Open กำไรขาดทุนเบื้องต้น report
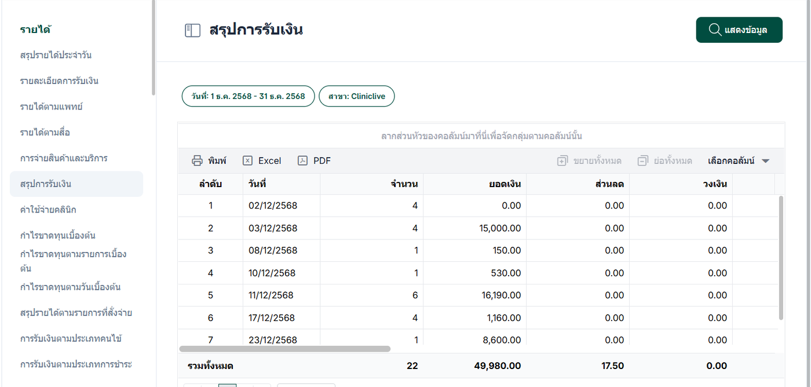This screenshot has height=387, width=811. tap(57, 235)
